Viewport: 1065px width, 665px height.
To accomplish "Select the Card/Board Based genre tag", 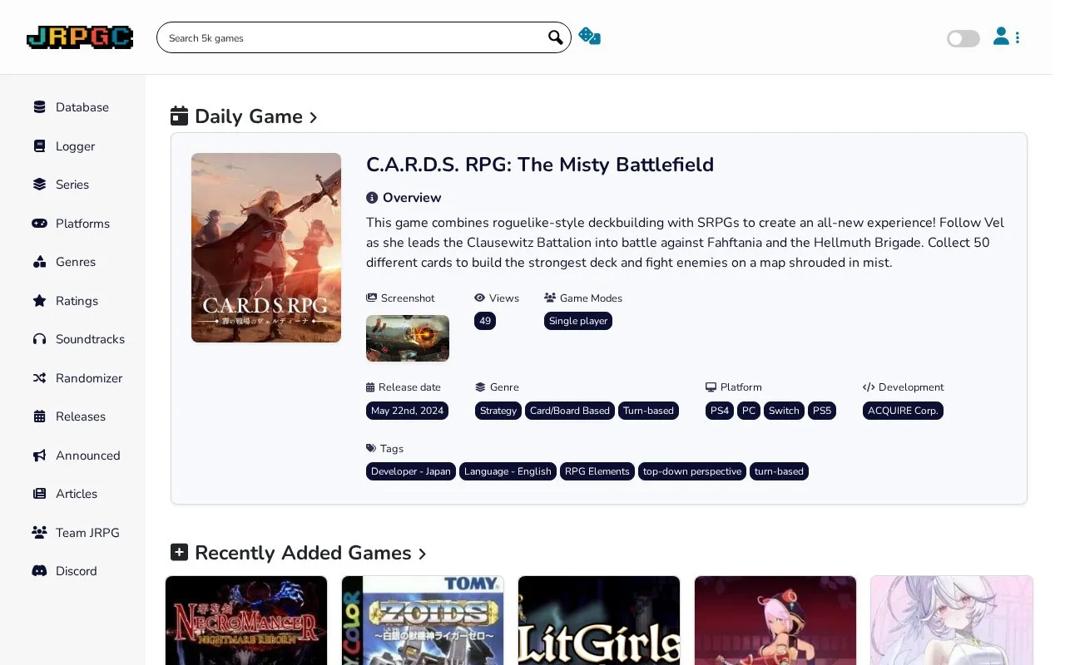I will point(570,411).
